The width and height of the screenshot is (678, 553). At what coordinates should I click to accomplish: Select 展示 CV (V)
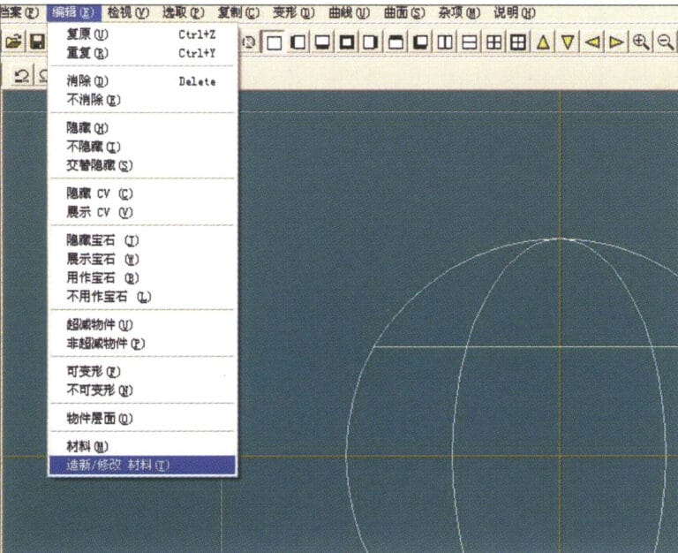tap(142, 213)
